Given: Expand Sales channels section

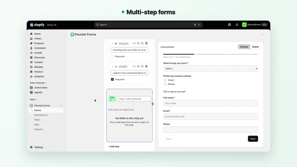Looking at the screenshot, I should coord(38,83).
